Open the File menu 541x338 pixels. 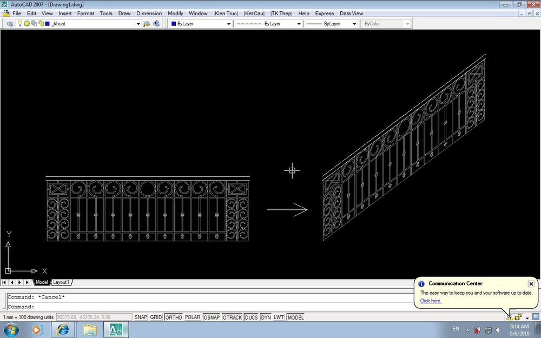point(17,14)
